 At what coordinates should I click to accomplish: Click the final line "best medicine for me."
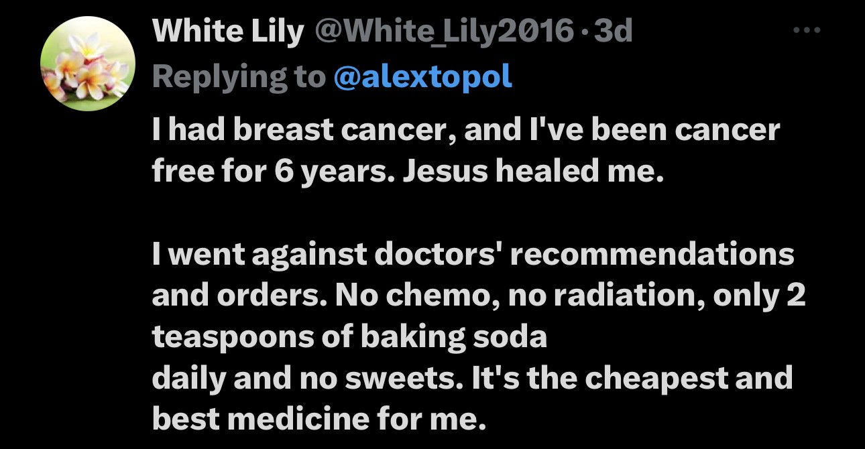[x=318, y=420]
